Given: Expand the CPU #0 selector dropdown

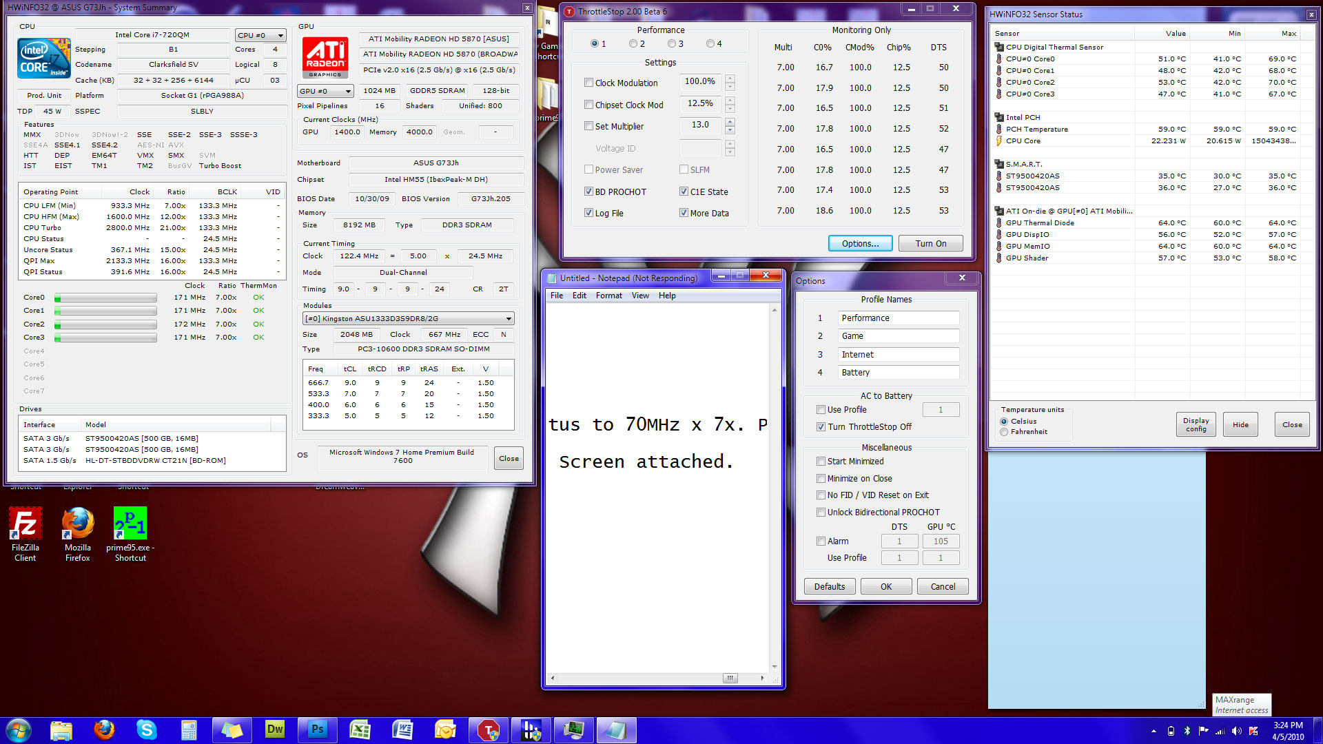Looking at the screenshot, I should 260,35.
